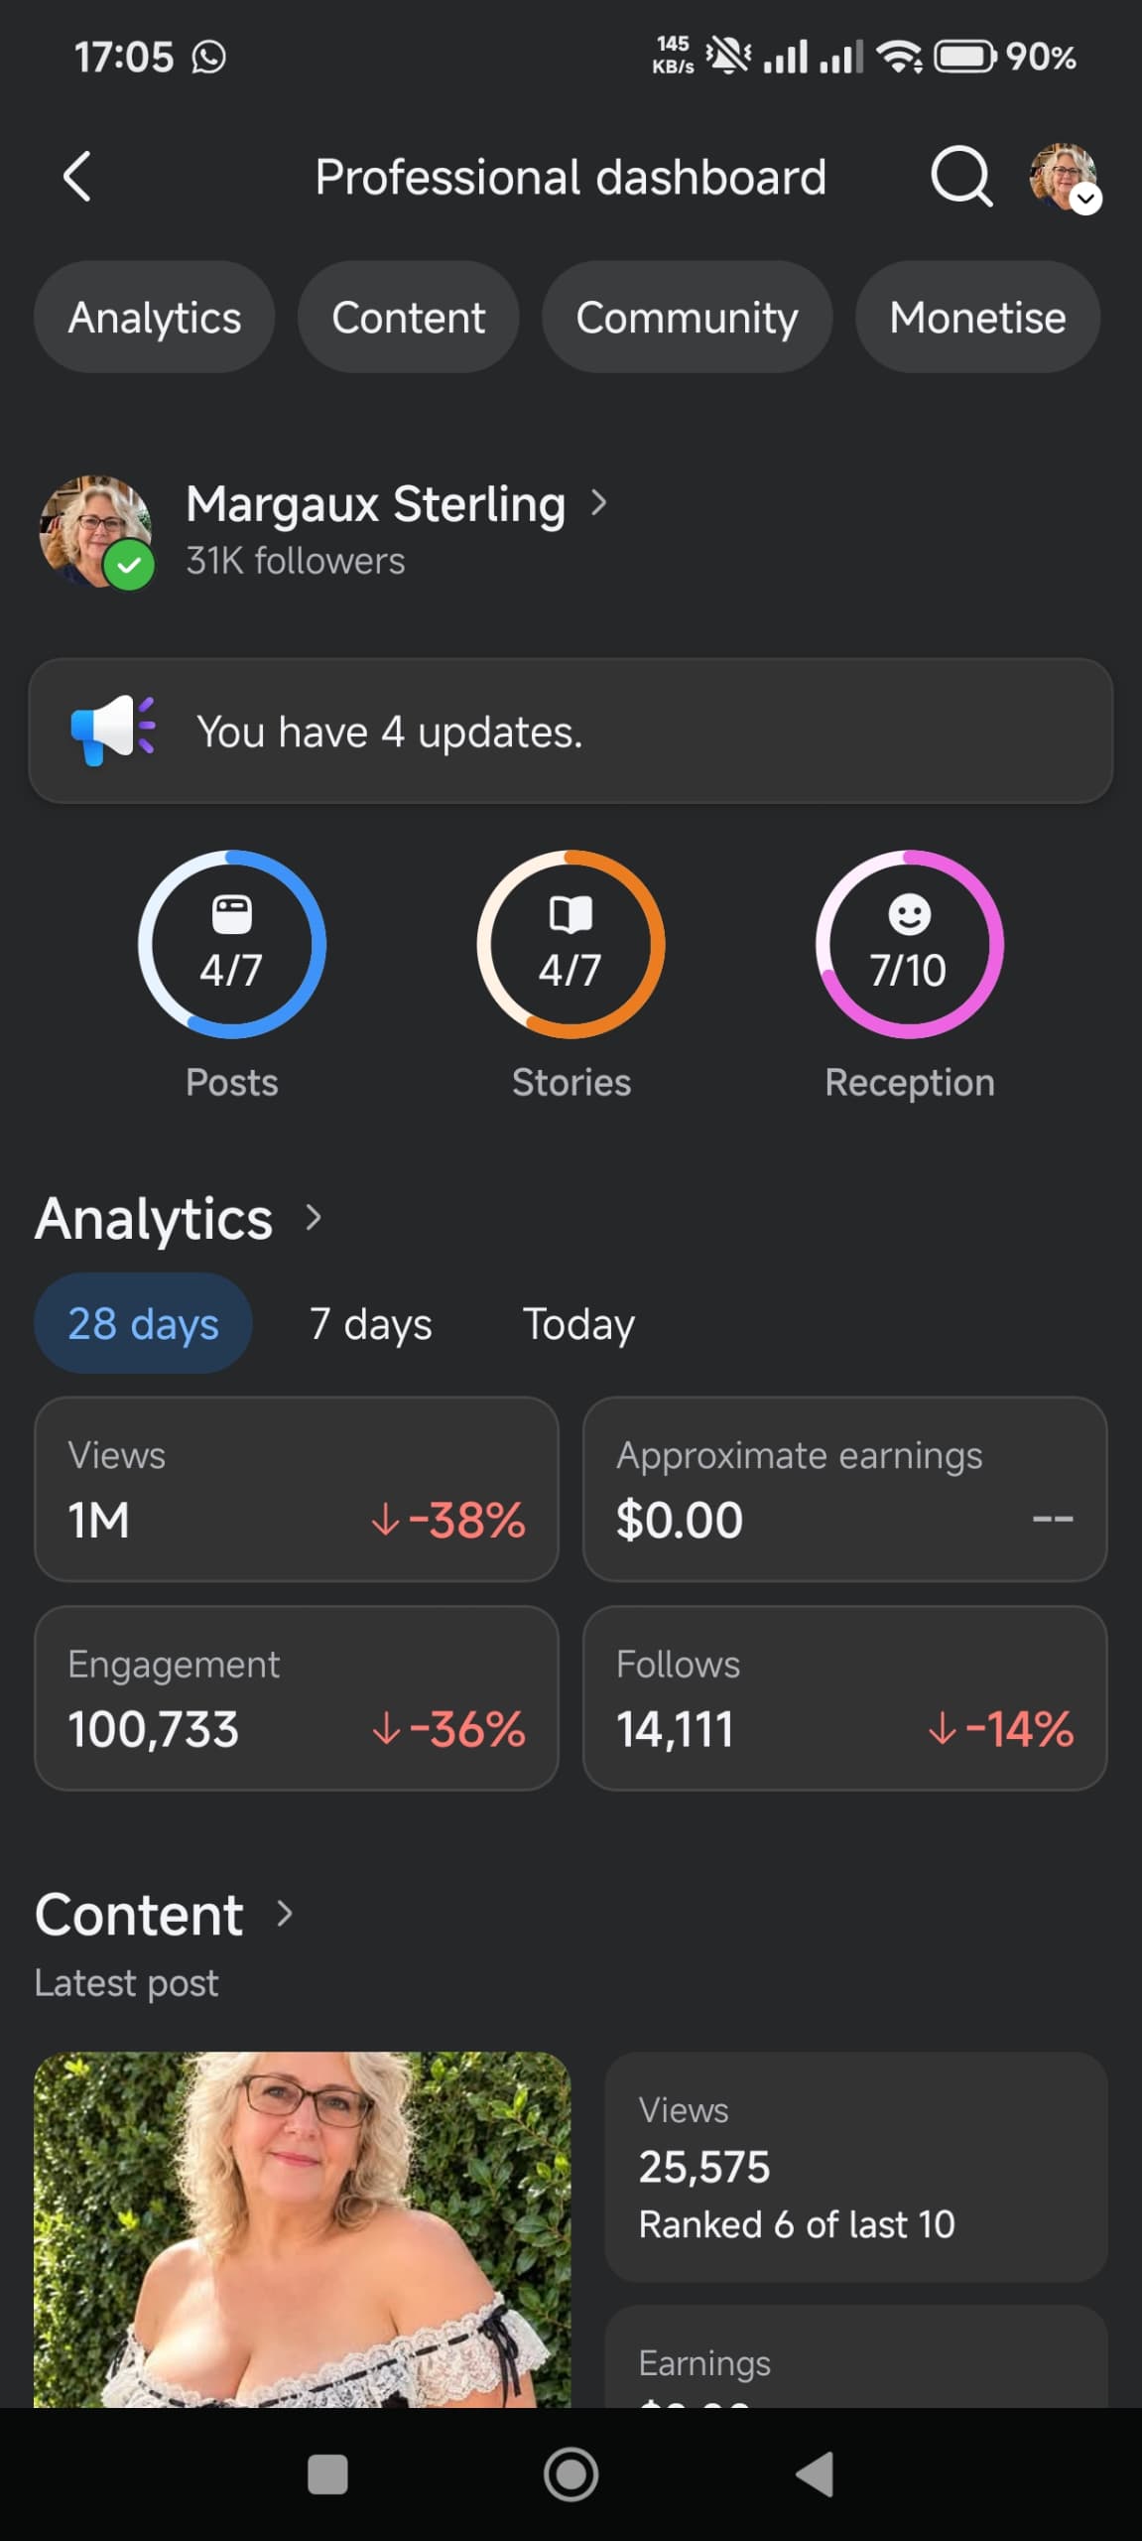Open the Reception smiley ring
The height and width of the screenshot is (2541, 1142).
(x=909, y=944)
